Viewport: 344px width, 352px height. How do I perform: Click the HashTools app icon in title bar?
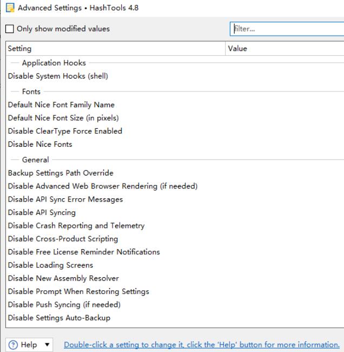pos(10,8)
